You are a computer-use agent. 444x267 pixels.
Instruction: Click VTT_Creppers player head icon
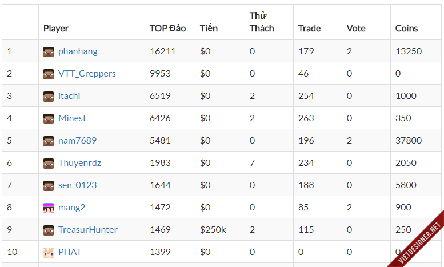pyautogui.click(x=49, y=74)
